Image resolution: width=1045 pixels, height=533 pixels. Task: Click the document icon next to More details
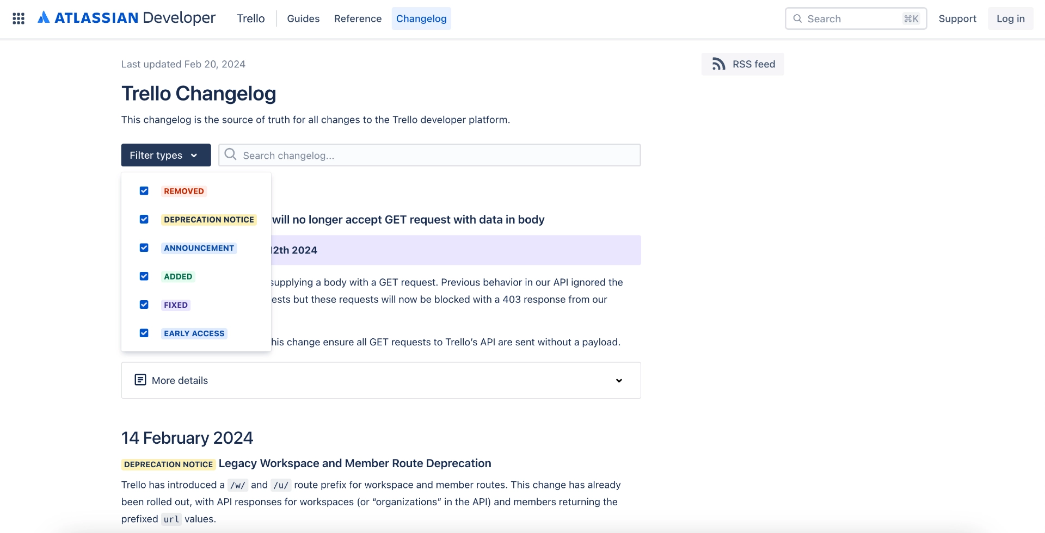click(x=140, y=380)
